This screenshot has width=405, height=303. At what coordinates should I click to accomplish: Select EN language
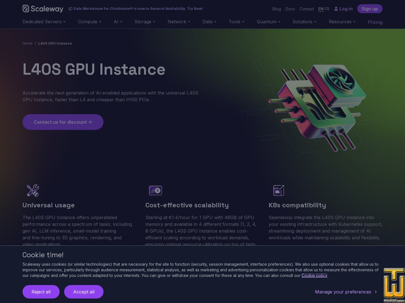(321, 9)
